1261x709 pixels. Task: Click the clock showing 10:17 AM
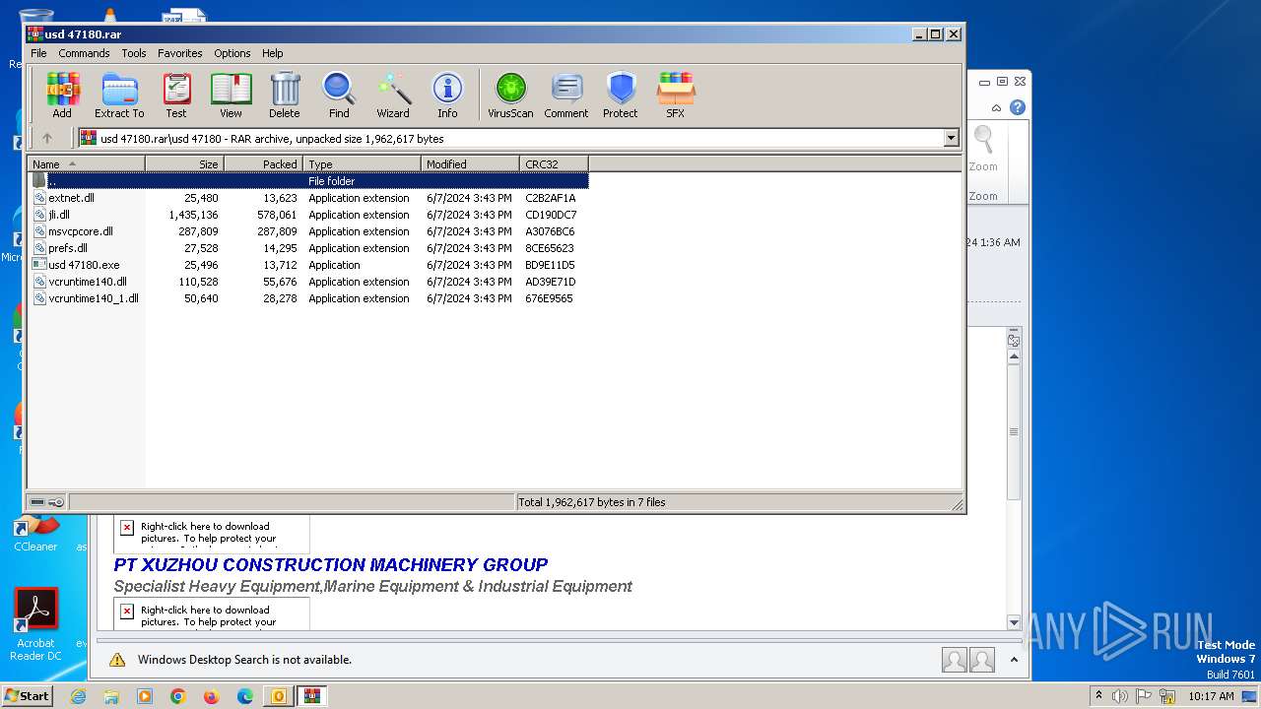(1211, 696)
